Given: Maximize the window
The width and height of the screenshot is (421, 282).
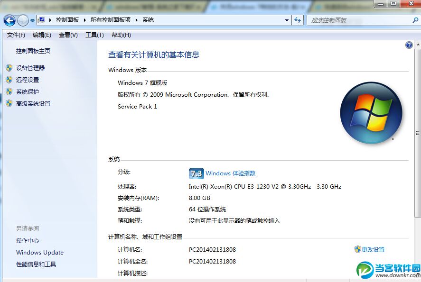Looking at the screenshot, I should coord(393,4).
